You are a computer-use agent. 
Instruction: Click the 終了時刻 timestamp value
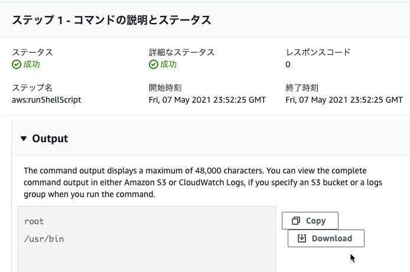click(x=344, y=100)
